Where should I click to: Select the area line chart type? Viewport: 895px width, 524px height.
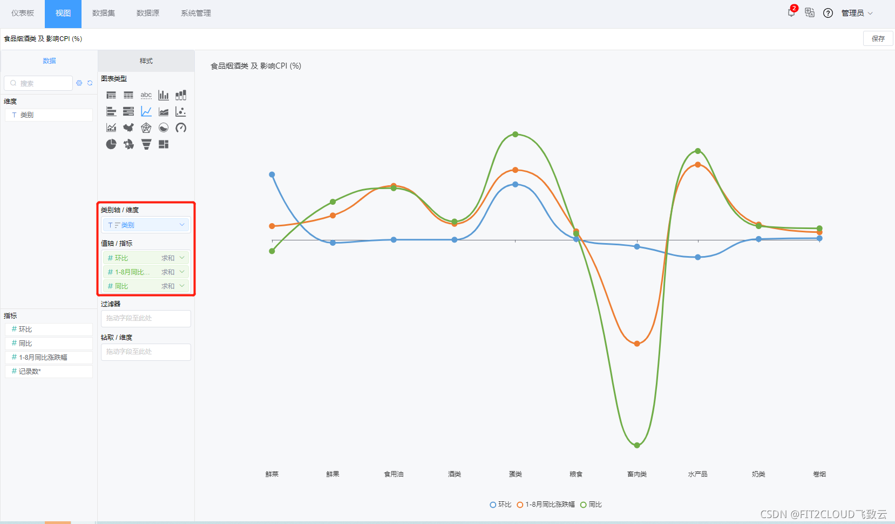(x=164, y=111)
